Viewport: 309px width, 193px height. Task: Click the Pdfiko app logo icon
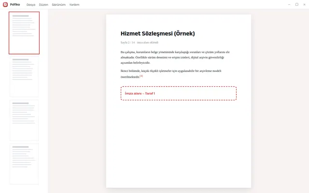coord(5,4)
